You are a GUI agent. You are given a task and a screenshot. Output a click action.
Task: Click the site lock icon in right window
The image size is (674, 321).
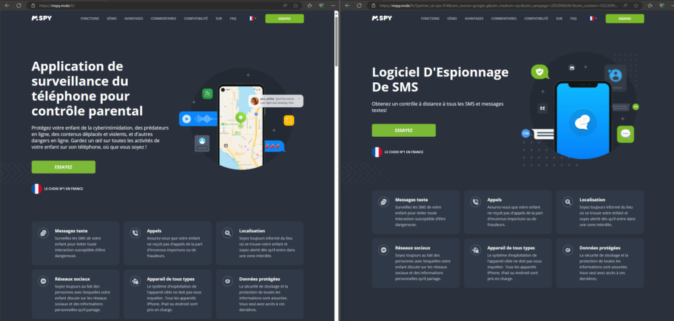(x=374, y=5)
